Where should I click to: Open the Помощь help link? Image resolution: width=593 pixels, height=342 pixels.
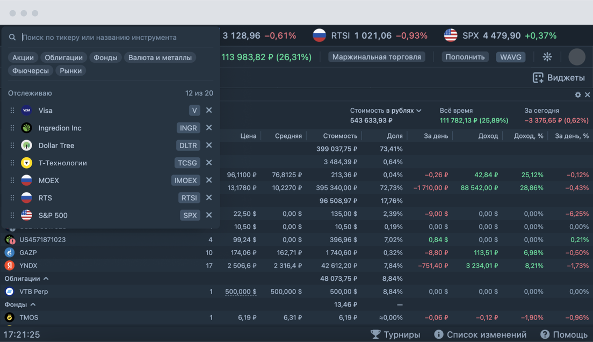click(564, 334)
